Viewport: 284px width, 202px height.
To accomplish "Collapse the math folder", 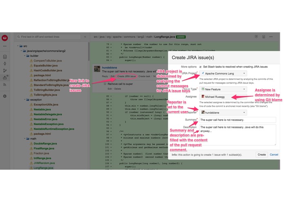I will [25, 139].
